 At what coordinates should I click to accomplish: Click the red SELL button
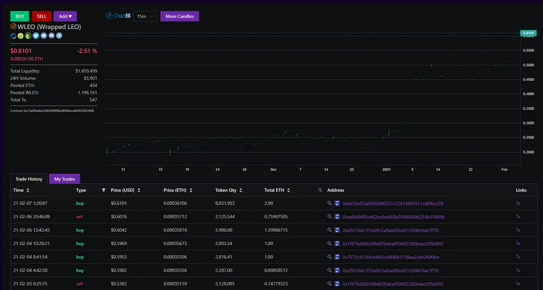tap(42, 16)
